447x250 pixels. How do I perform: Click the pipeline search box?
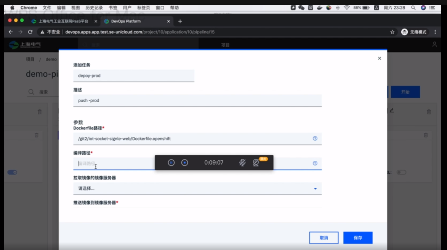click(x=43, y=92)
